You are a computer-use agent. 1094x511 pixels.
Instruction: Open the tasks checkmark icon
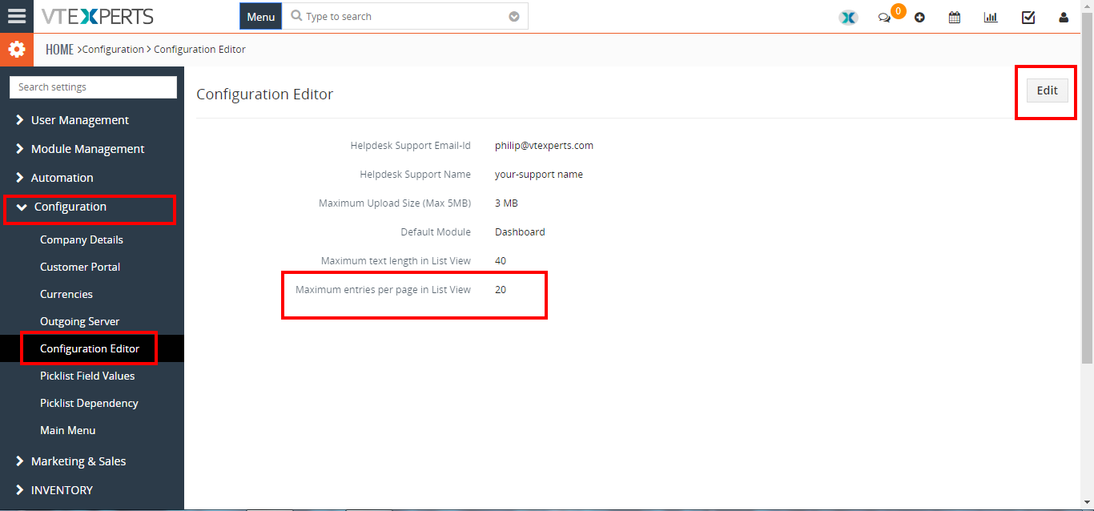[x=1028, y=17]
